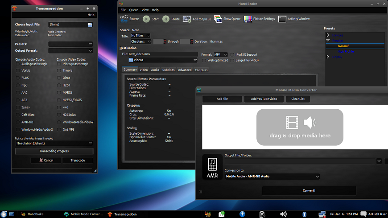The image size is (388, 218).
Task: Click the Source icon in HandBrake toolbar
Action: [x=124, y=19]
